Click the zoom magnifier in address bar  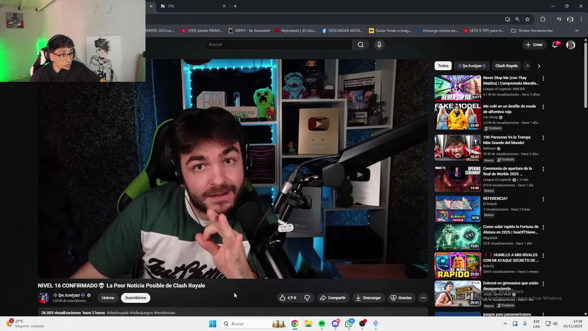(517, 19)
